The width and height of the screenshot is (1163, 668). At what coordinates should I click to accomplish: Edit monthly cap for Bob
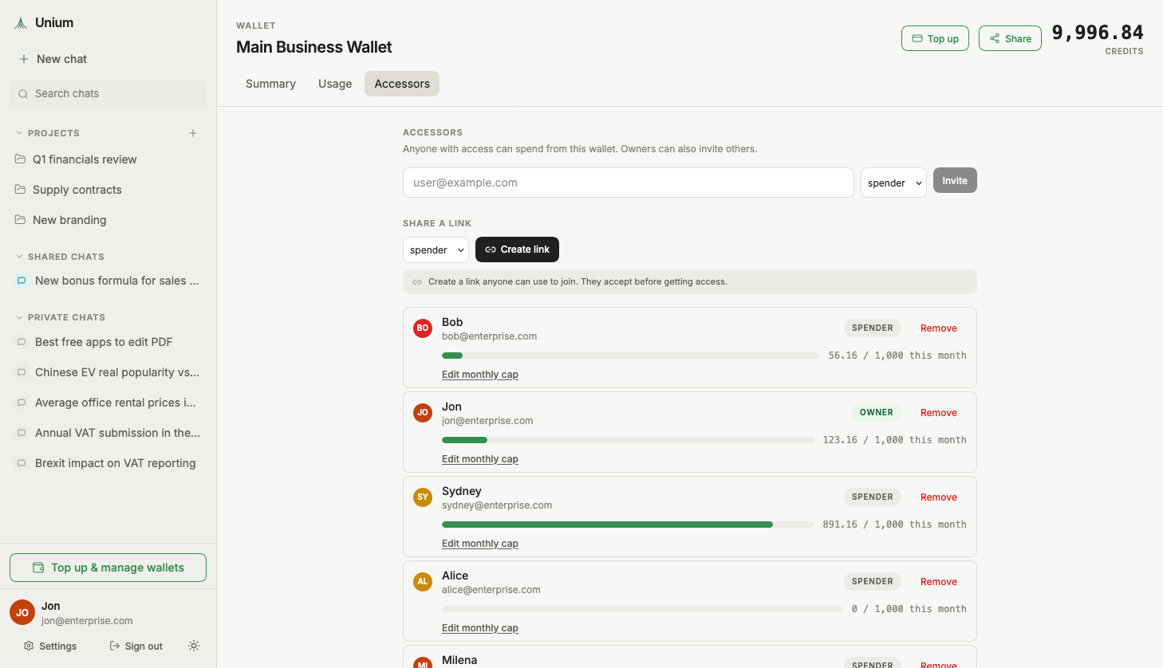pyautogui.click(x=480, y=375)
